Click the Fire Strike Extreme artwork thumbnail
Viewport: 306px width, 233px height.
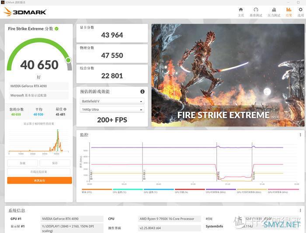click(x=228, y=75)
